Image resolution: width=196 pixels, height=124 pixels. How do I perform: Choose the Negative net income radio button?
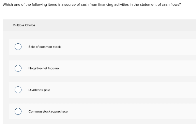pyautogui.click(x=18, y=68)
